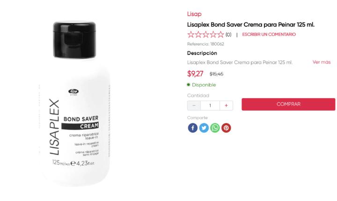Share product on Twitter
The image size is (337, 201).
click(204, 128)
